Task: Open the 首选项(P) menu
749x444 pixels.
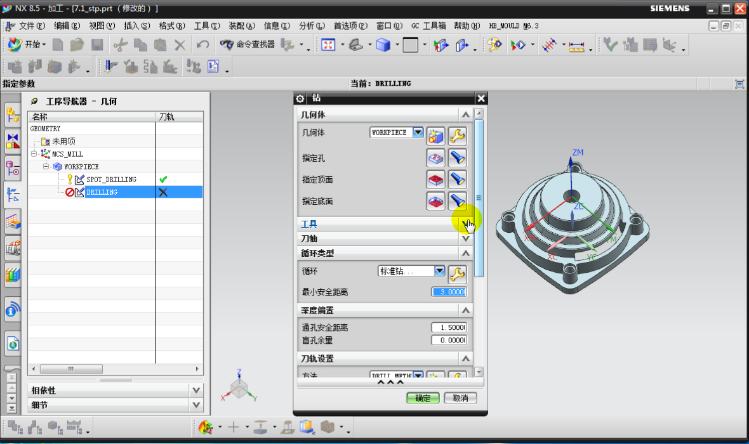Action: (x=350, y=26)
